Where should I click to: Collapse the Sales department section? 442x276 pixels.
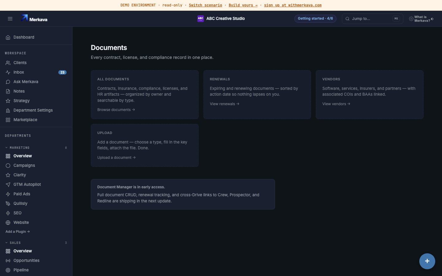[6, 243]
